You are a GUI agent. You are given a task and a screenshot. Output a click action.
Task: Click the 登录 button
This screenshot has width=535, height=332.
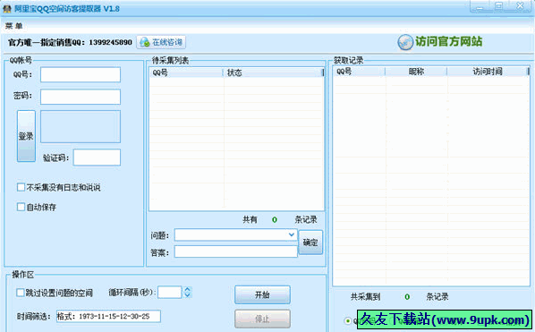click(26, 136)
